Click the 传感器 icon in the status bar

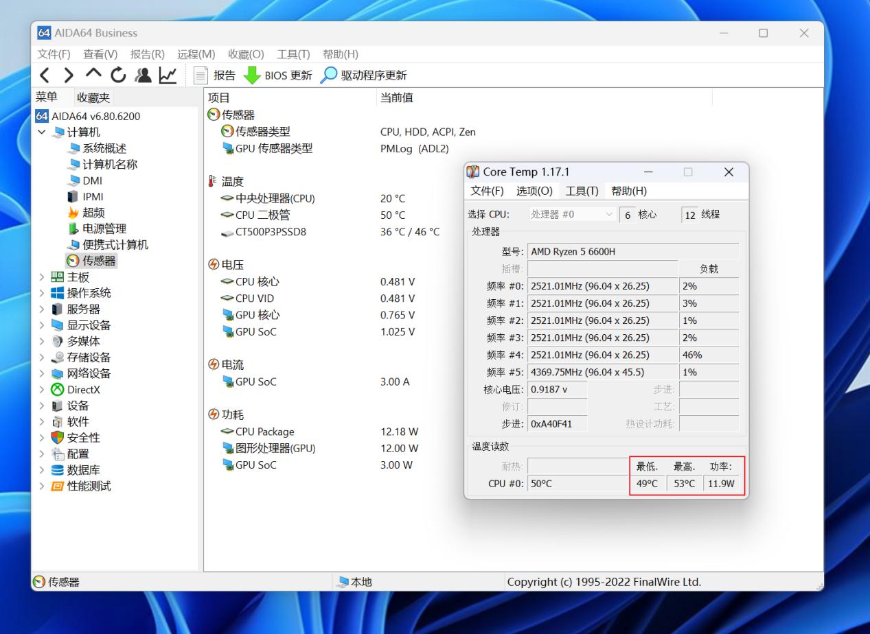click(38, 581)
